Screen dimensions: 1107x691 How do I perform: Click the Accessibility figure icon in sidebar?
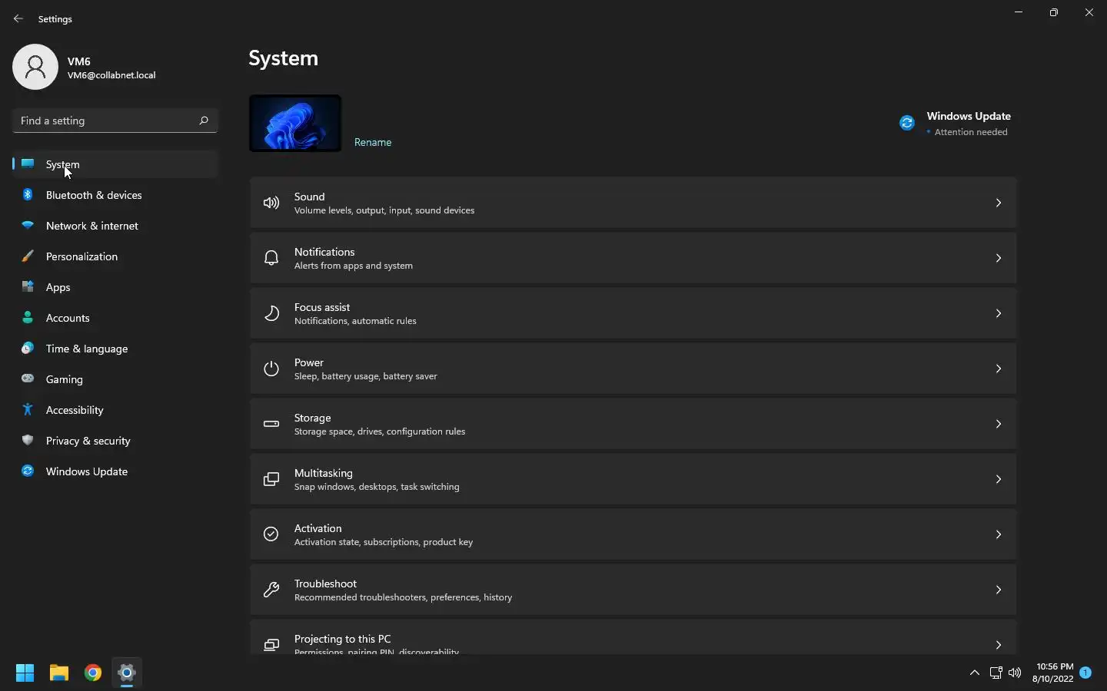[x=28, y=410]
